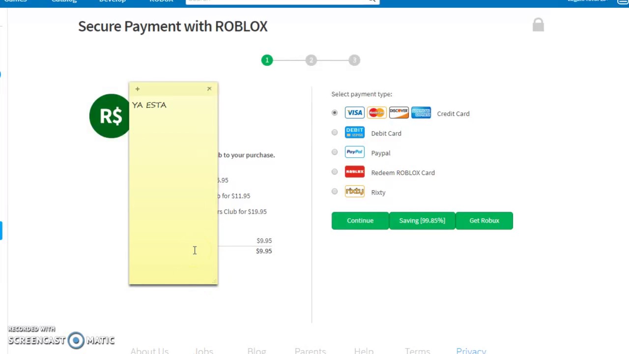Click the Rixty label text

point(378,192)
